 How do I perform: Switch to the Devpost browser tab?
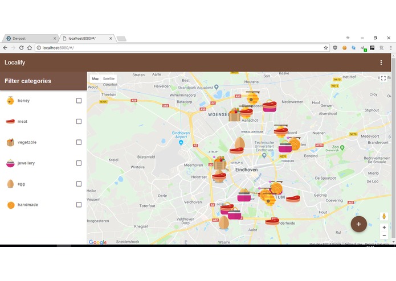click(x=30, y=38)
